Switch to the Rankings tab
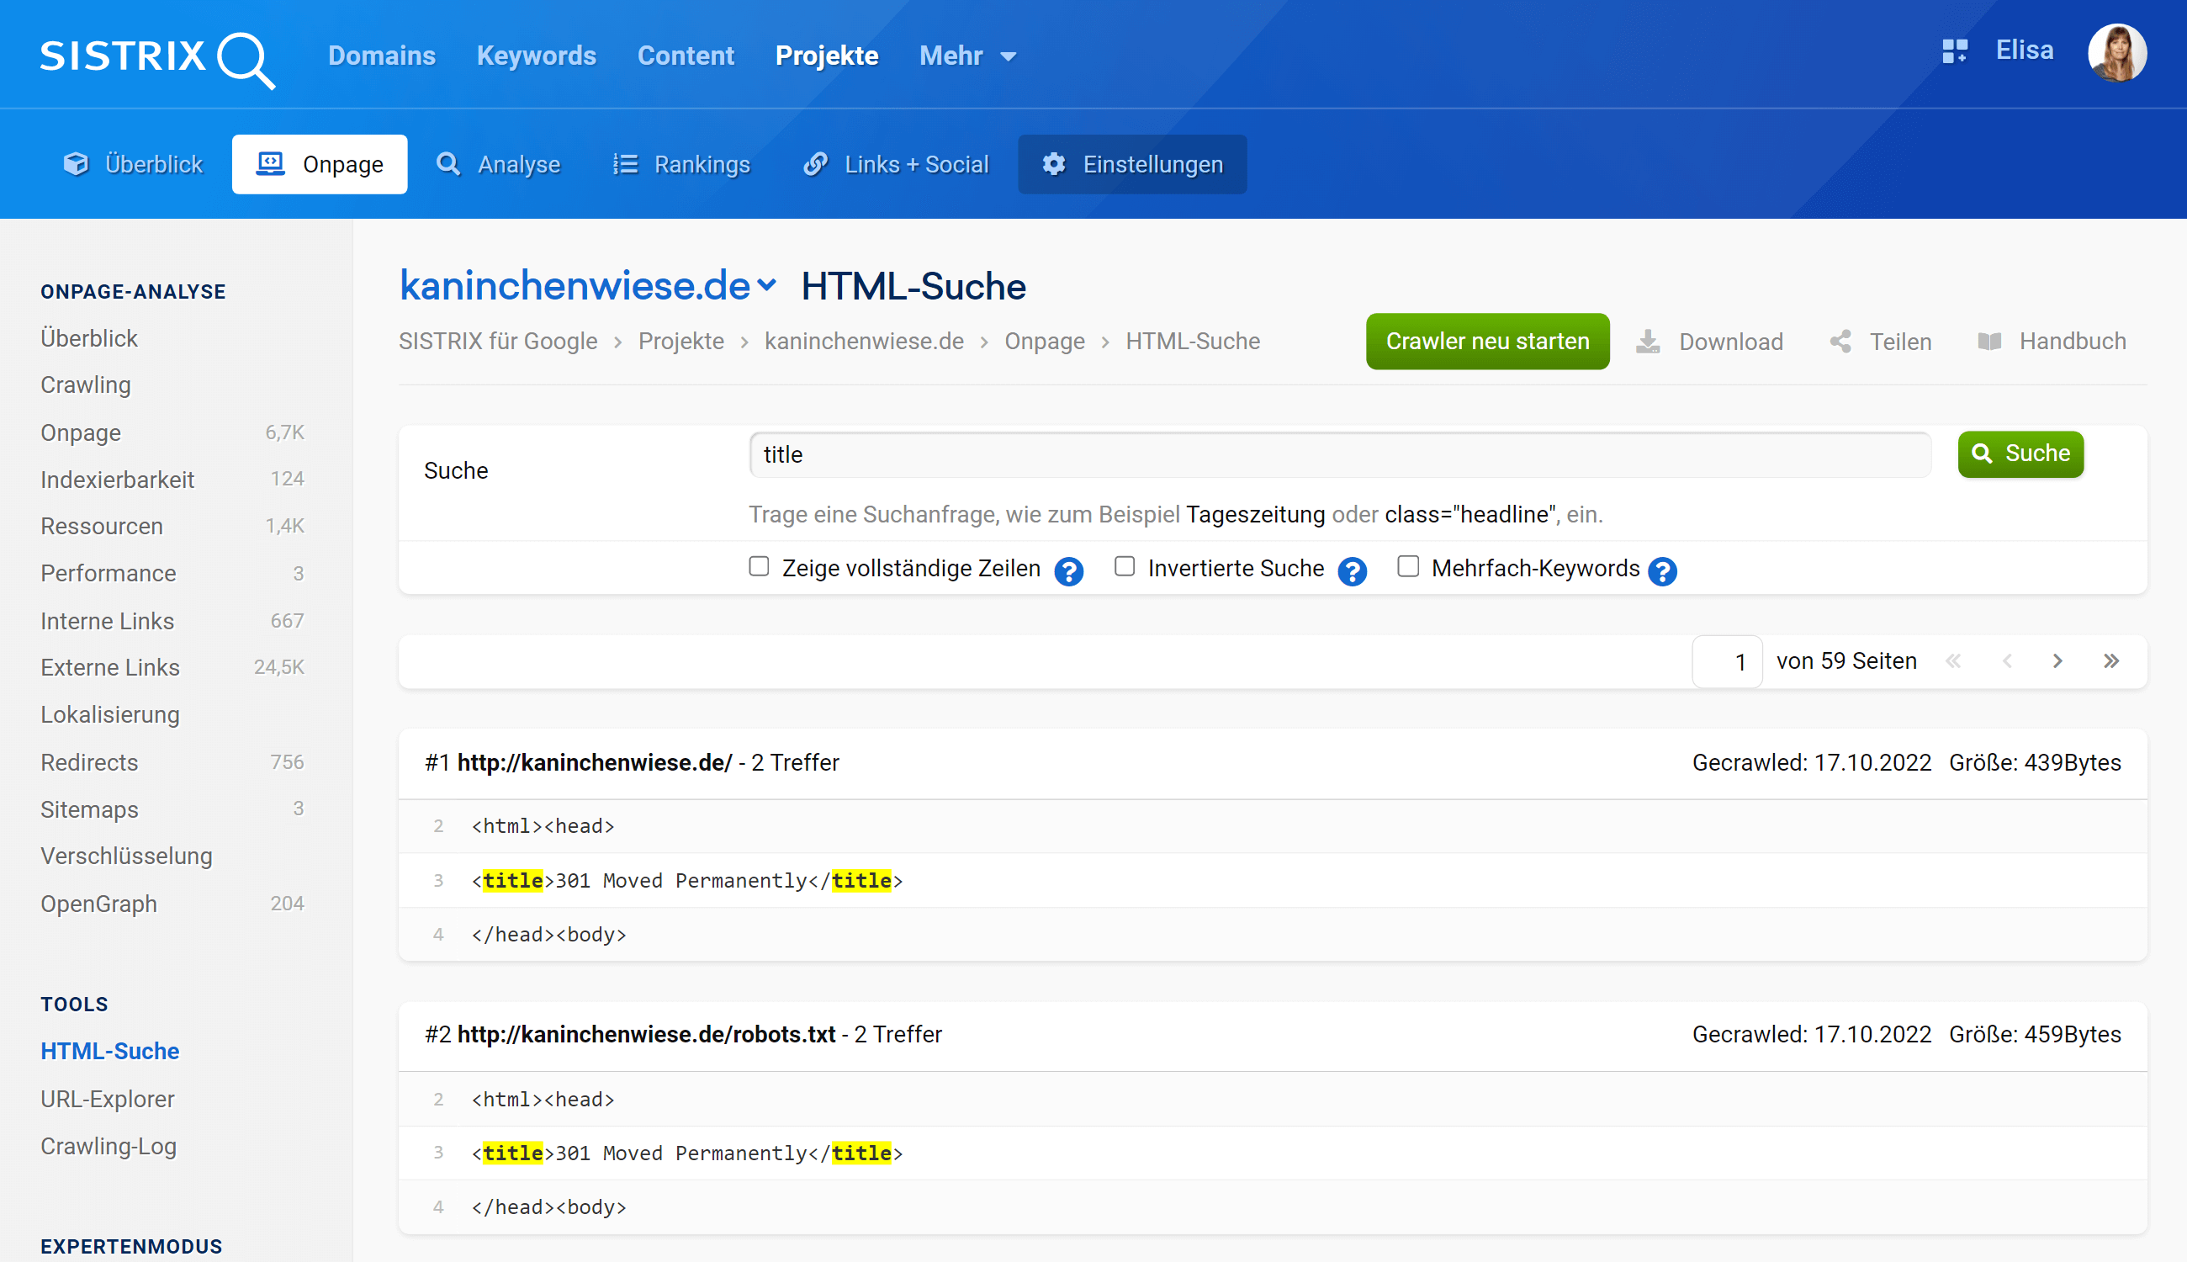 coord(682,164)
